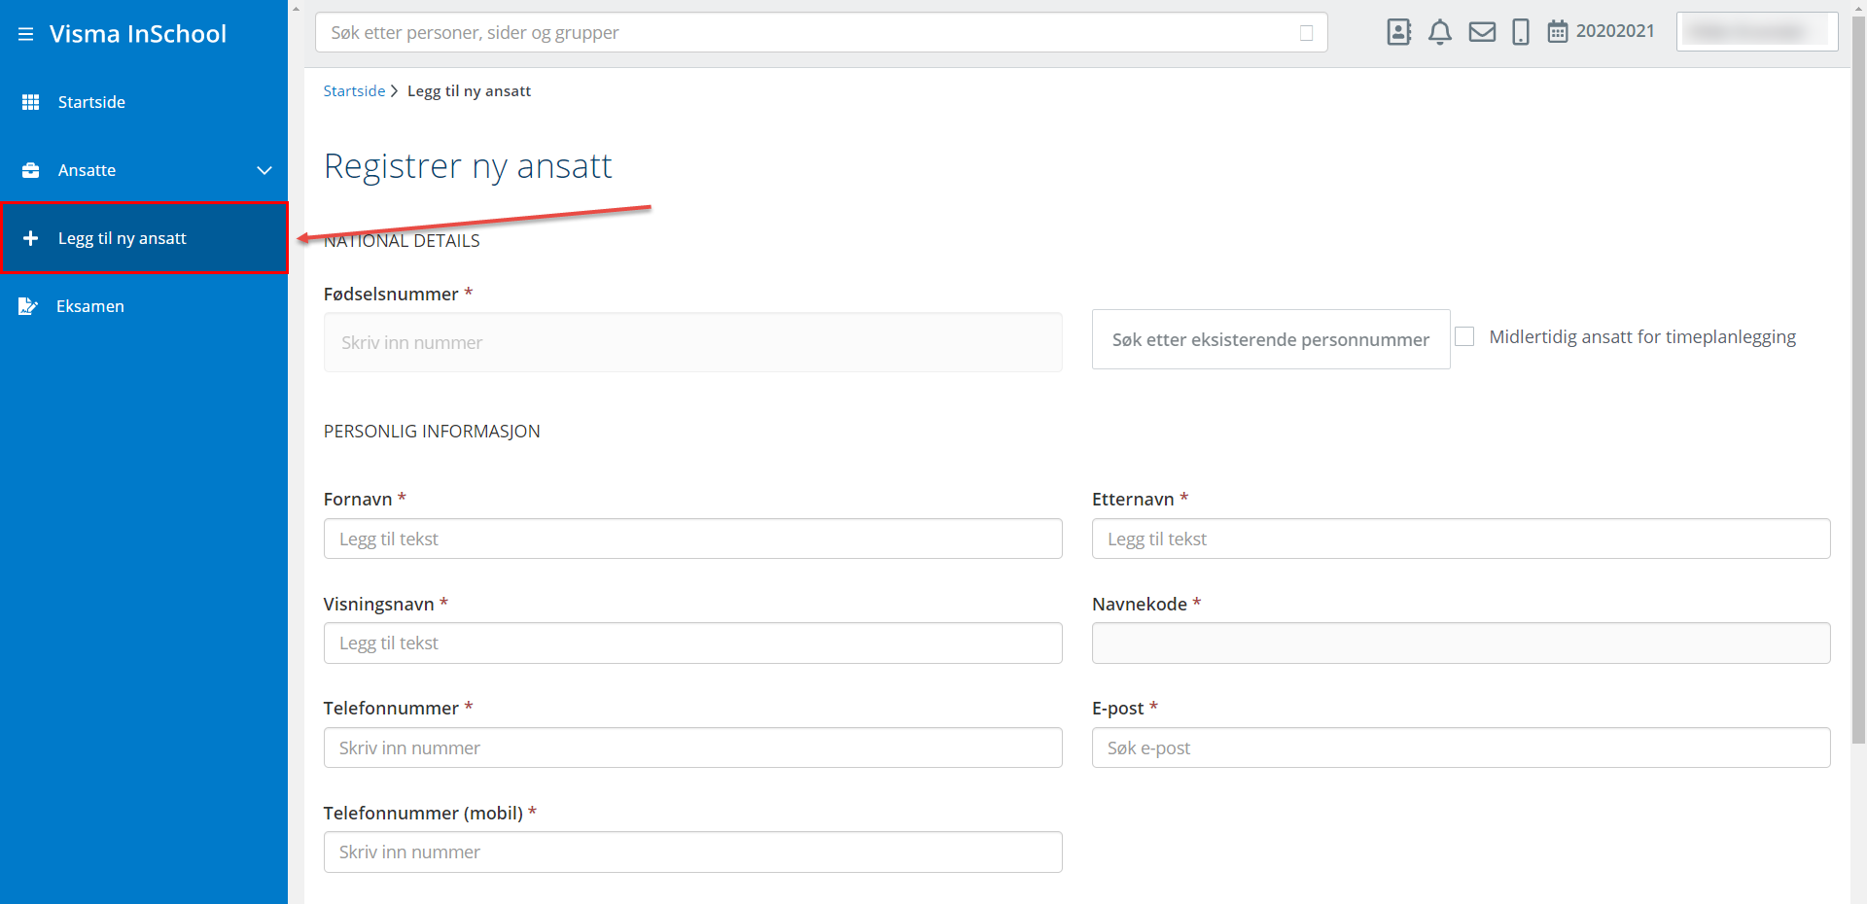This screenshot has height=904, width=1867.
Task: Click the page vertical scrollbar thumb
Action: (x=1858, y=379)
